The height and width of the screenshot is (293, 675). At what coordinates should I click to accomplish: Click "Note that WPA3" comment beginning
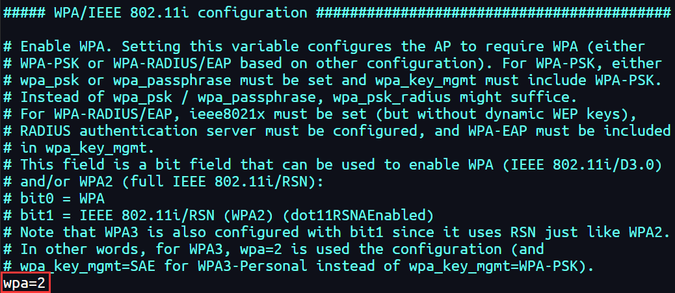point(79,233)
